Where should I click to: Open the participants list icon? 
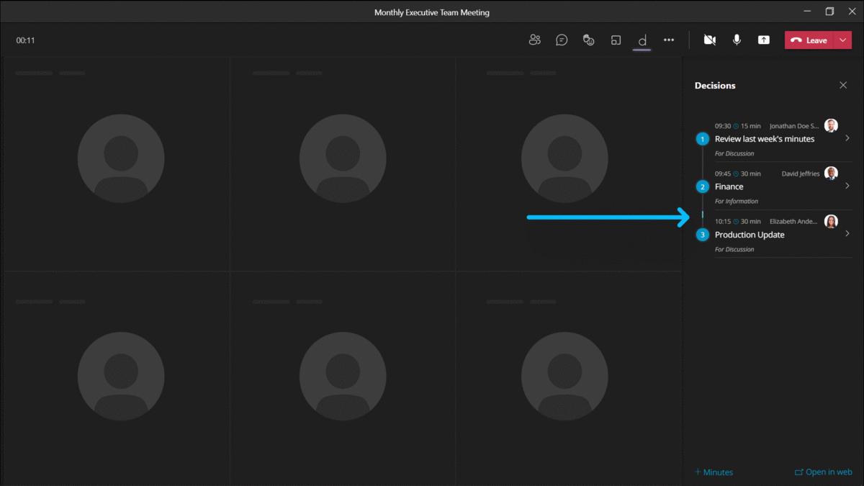point(534,40)
